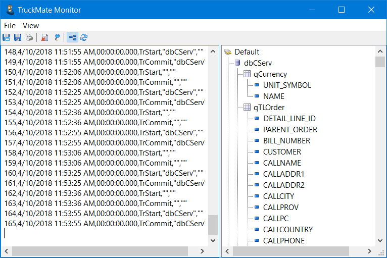Click the second floppy disk save icon
The image size is (387, 258).
18,37
